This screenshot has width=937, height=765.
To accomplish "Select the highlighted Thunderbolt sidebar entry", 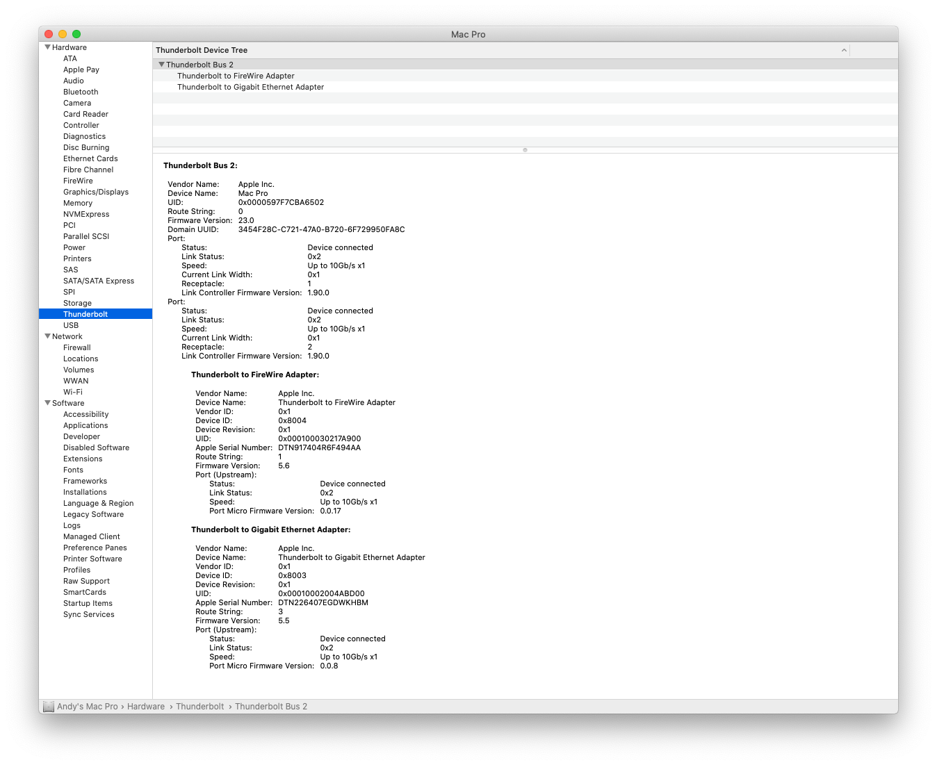I will point(95,314).
